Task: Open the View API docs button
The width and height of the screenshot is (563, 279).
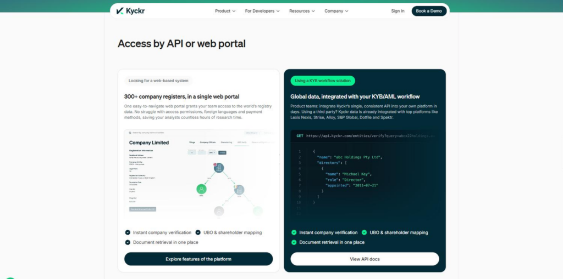Action: pyautogui.click(x=365, y=259)
